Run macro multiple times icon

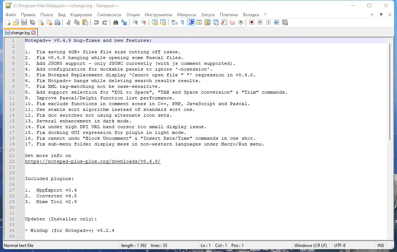277,22
